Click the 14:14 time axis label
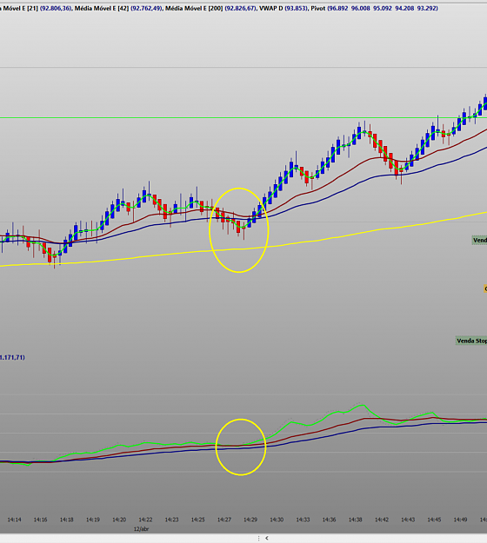Viewport: 487px width, 543px height. pos(14,520)
